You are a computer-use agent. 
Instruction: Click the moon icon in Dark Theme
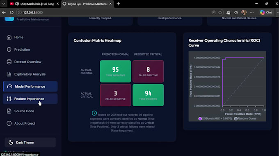tap(11, 143)
